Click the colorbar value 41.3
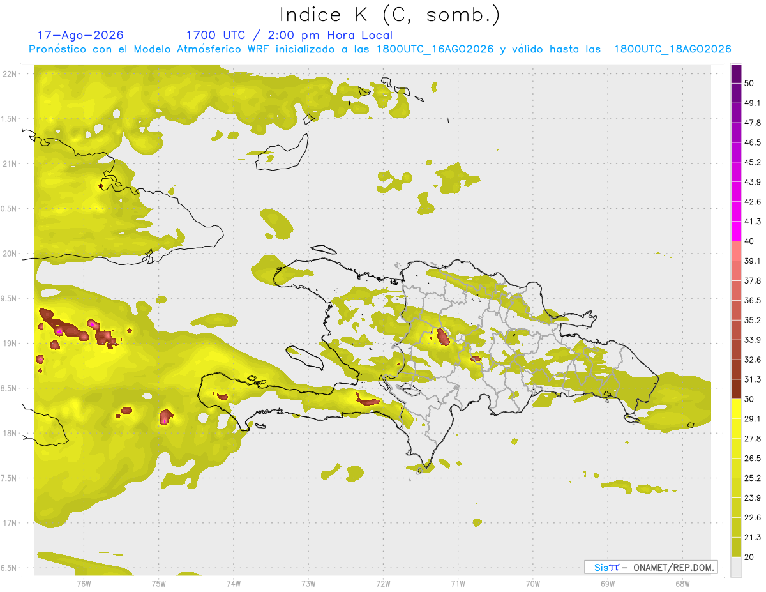This screenshot has width=766, height=592. point(753,222)
